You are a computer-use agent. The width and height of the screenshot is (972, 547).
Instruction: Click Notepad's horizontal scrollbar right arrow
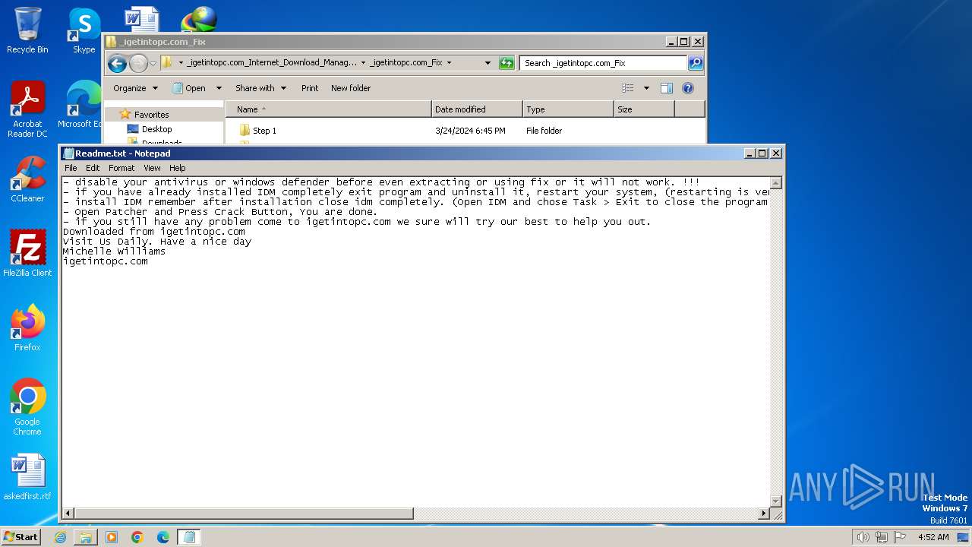click(x=764, y=514)
